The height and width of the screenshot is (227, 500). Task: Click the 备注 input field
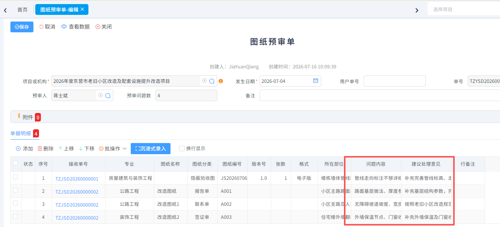[380, 95]
